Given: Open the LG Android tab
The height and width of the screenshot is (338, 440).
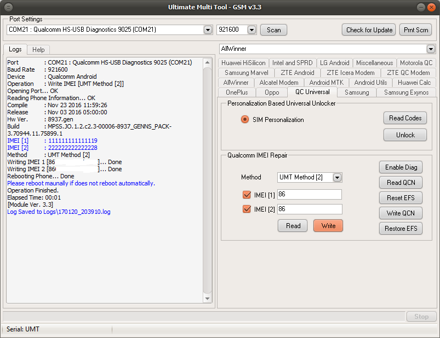Looking at the screenshot, I should (334, 63).
